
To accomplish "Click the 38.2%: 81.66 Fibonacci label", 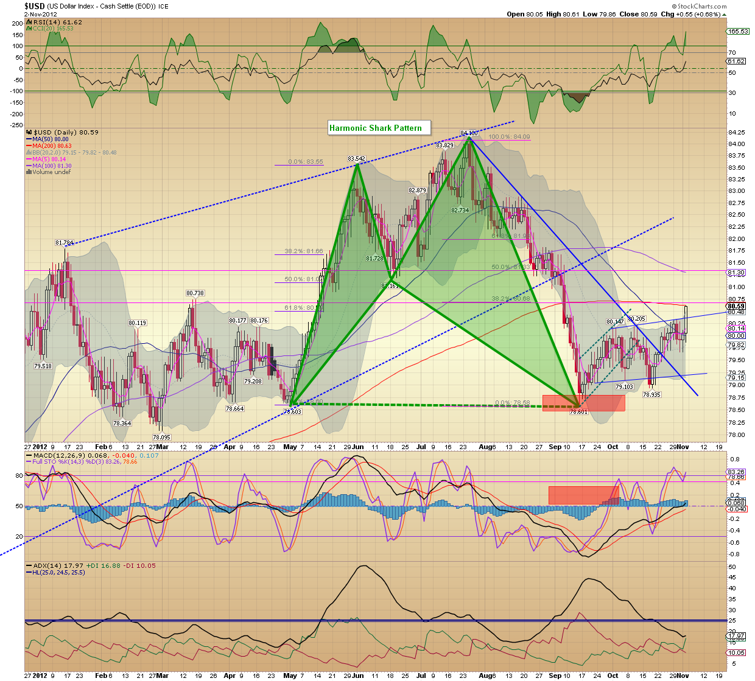I will click(x=304, y=251).
